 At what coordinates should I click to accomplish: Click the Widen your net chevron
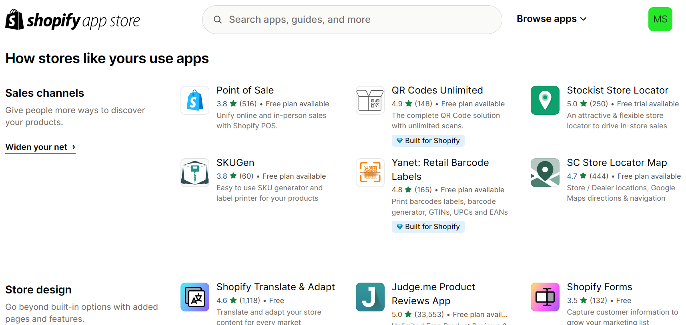[73, 147]
